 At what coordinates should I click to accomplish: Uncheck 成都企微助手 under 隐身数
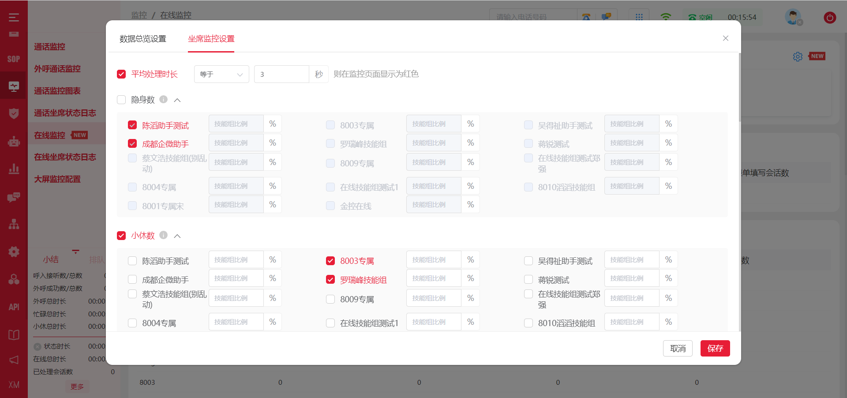pos(132,143)
